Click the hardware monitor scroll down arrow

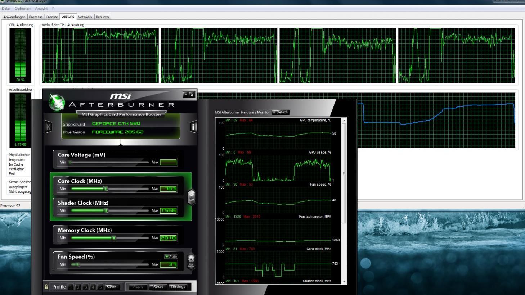tap(344, 282)
